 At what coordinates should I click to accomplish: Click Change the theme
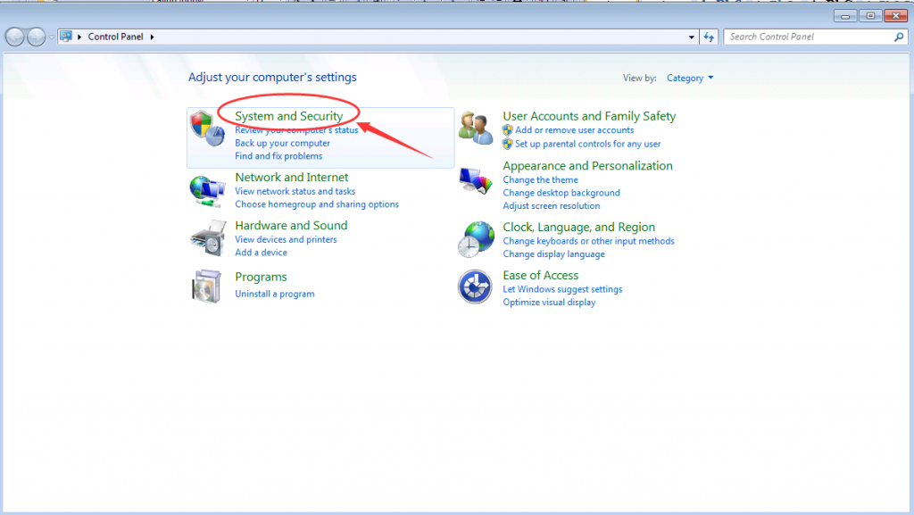pyautogui.click(x=540, y=180)
